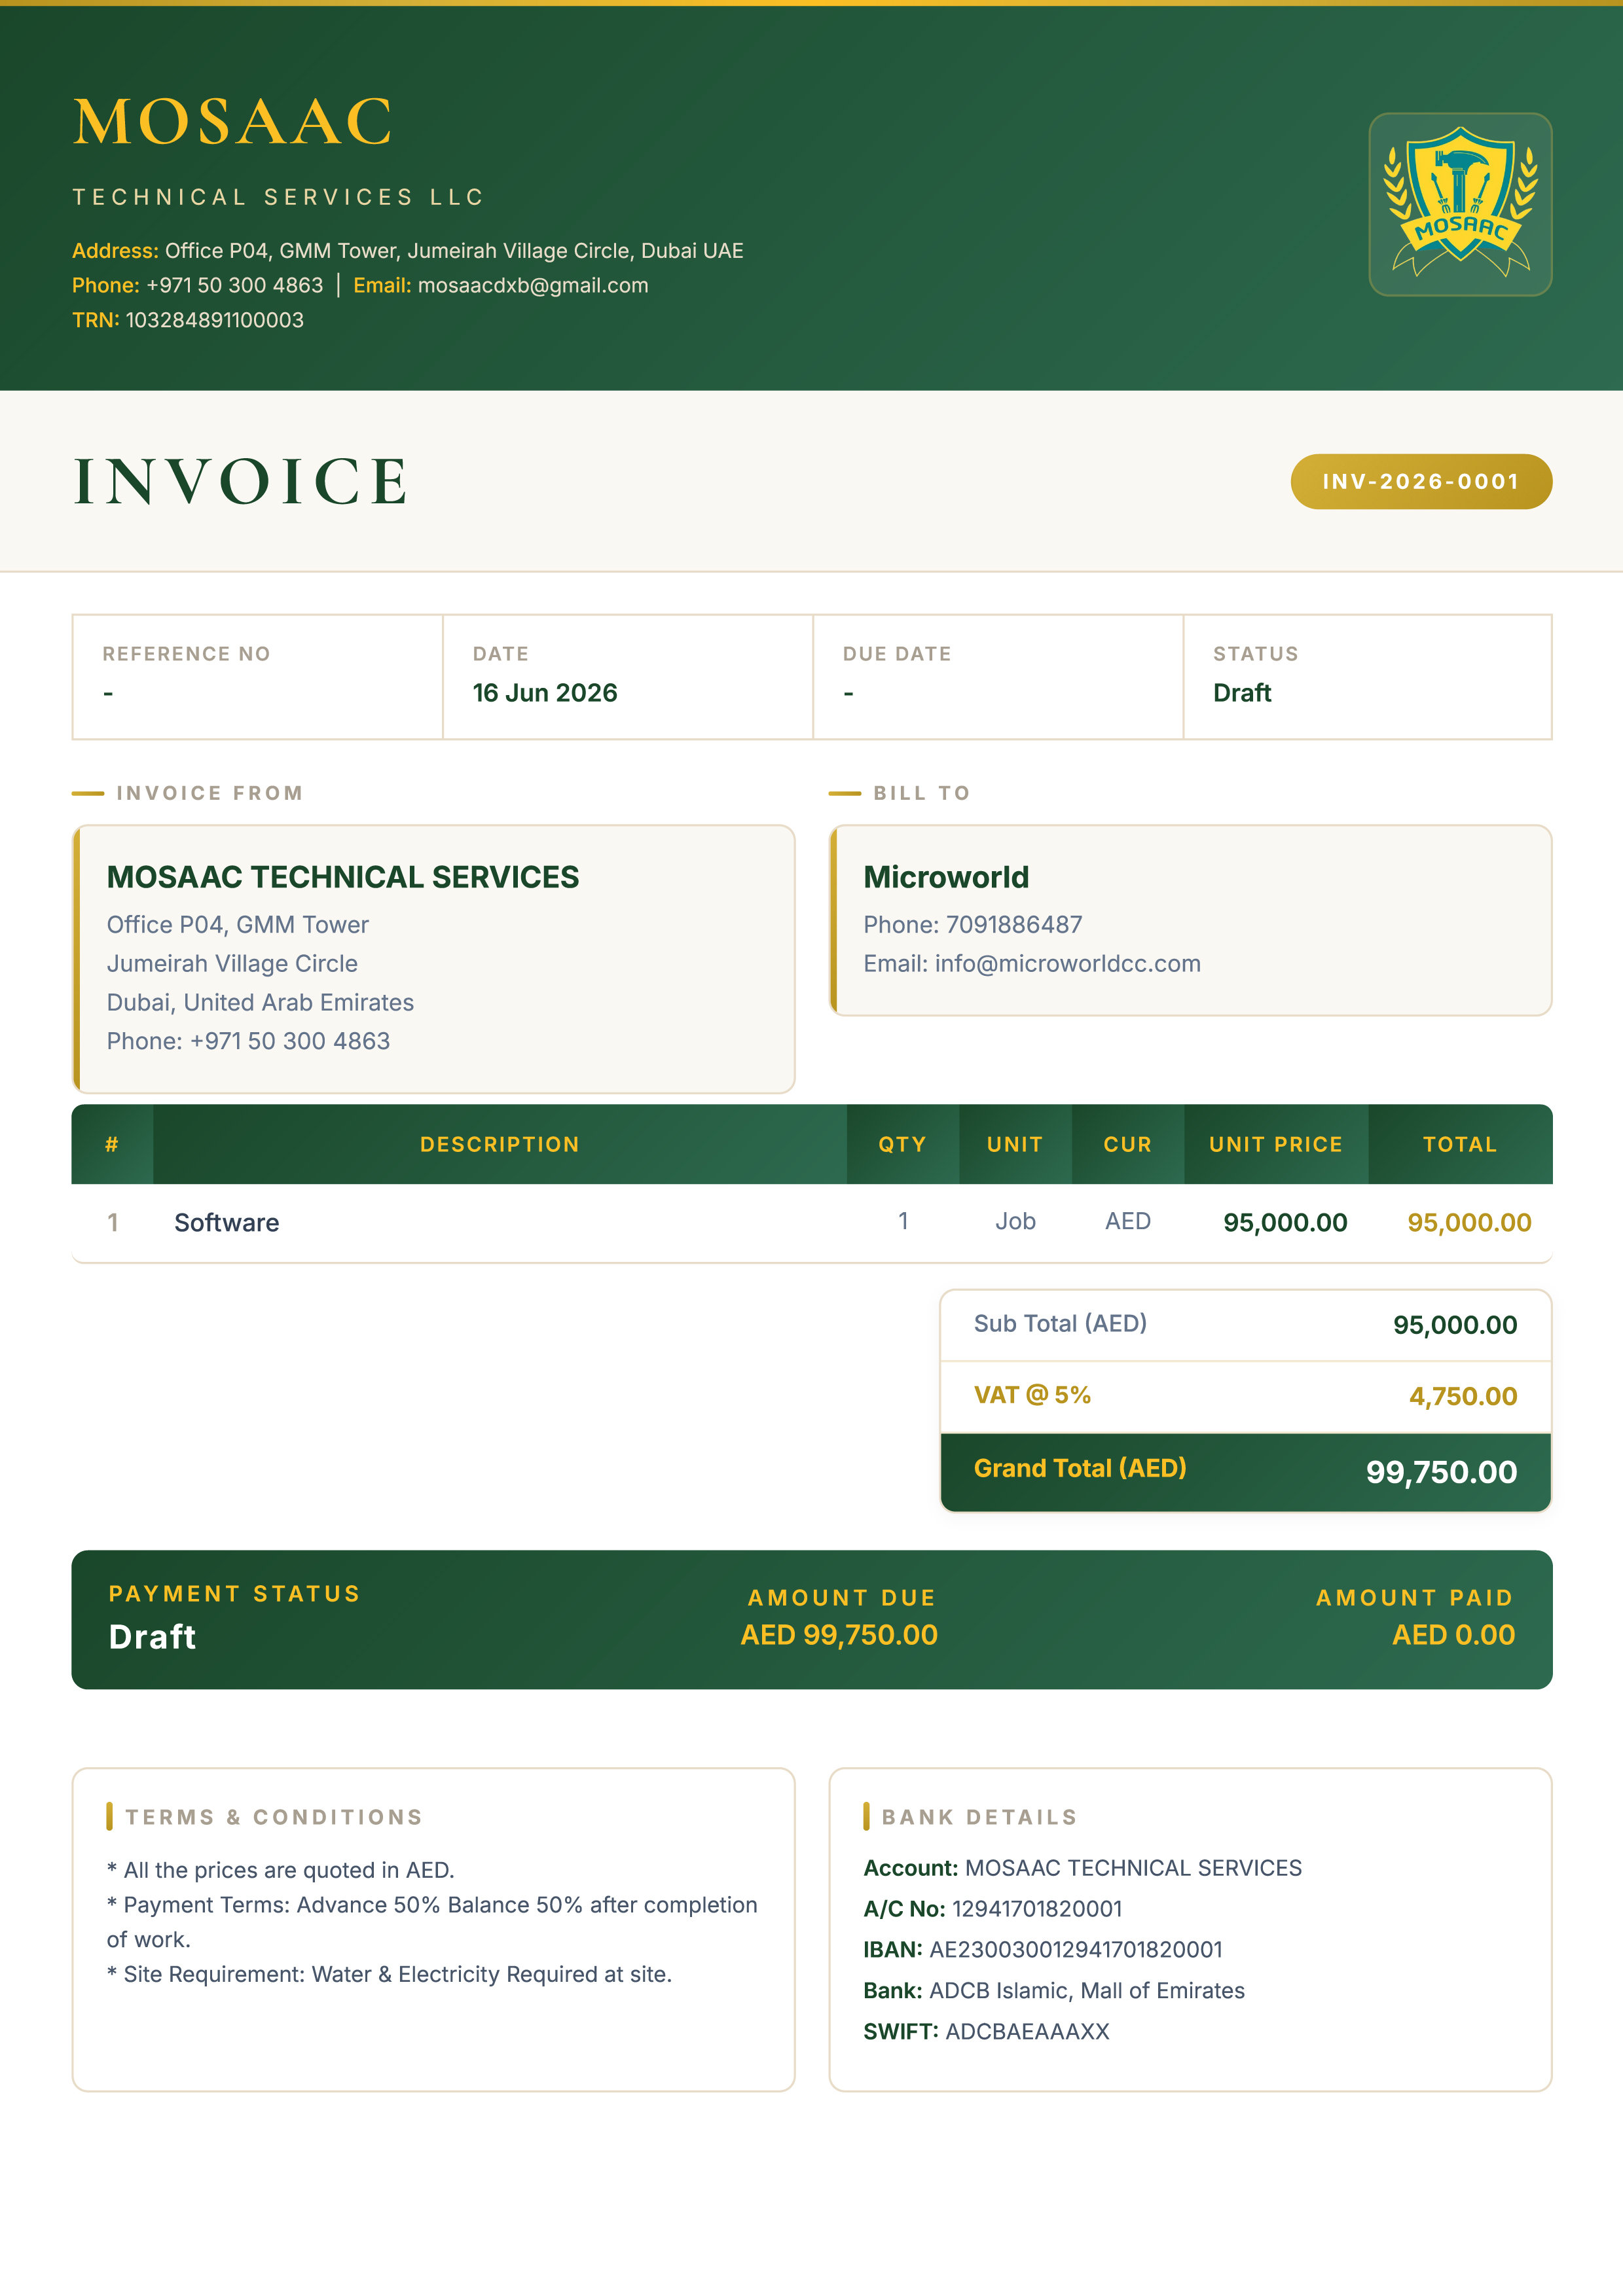The width and height of the screenshot is (1623, 2296).
Task: Click the MOSAAC shield logo
Action: [1460, 204]
